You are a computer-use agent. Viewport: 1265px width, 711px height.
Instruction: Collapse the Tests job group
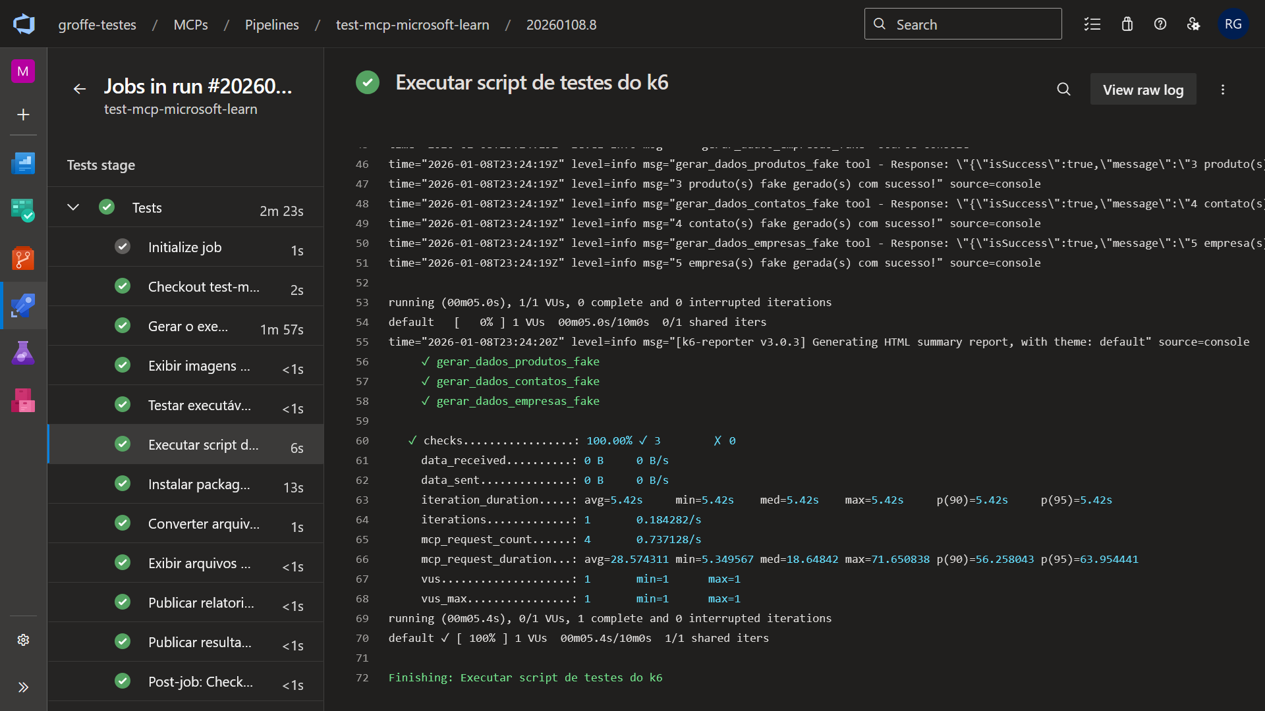click(73, 207)
